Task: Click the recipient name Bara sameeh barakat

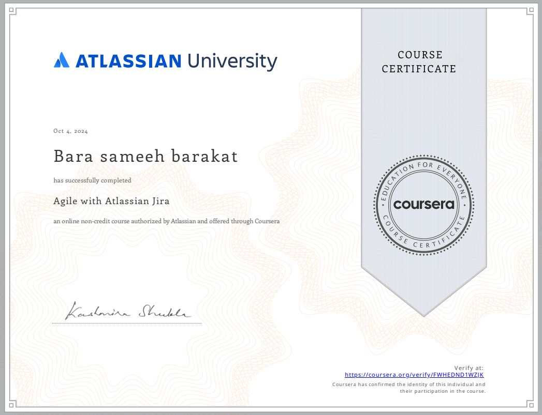Action: click(x=145, y=156)
